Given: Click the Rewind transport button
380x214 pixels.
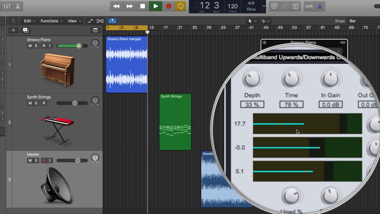Looking at the screenshot, I should click(116, 6).
